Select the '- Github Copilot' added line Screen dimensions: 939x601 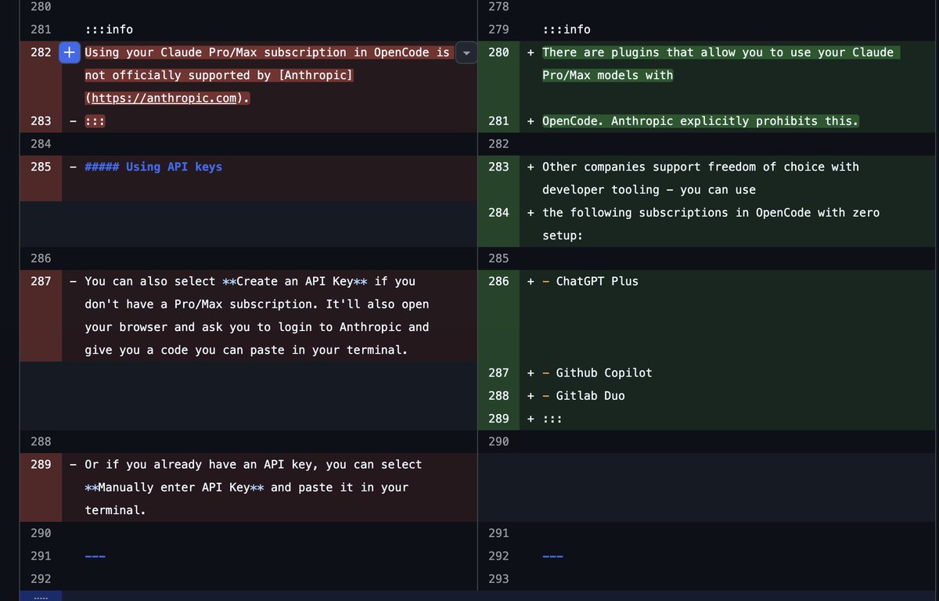point(597,372)
